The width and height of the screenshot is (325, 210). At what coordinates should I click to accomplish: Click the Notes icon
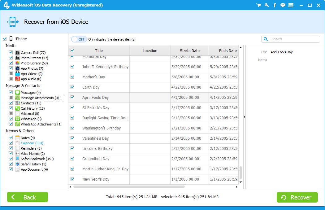(17, 138)
